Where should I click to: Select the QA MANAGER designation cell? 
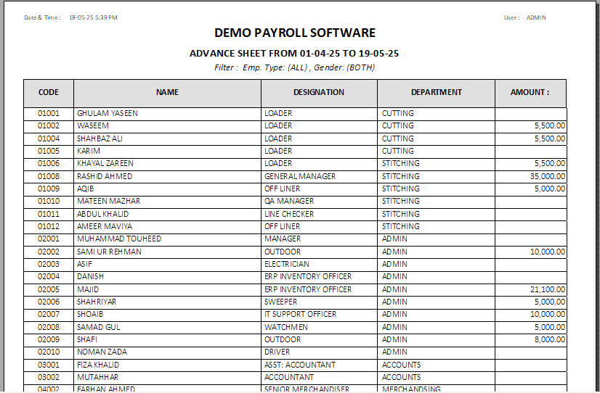pyautogui.click(x=289, y=201)
